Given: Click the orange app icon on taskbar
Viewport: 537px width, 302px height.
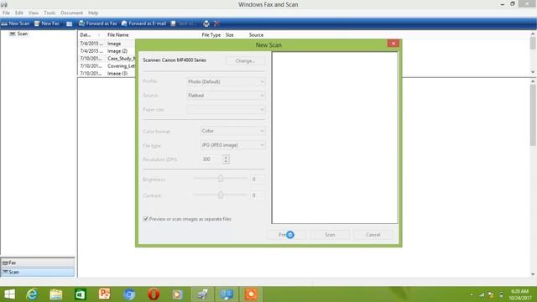Looking at the screenshot, I should (251, 294).
